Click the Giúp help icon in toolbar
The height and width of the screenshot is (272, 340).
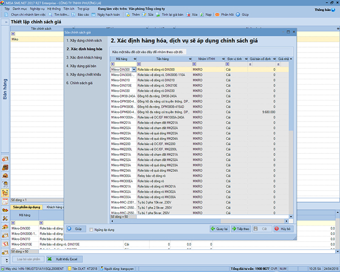238,15
